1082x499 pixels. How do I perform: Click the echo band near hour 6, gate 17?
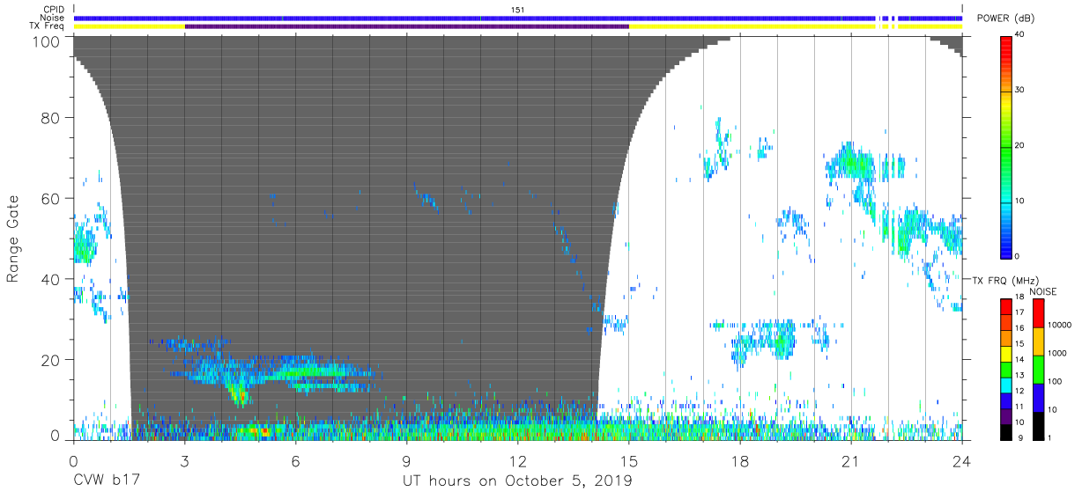308,372
